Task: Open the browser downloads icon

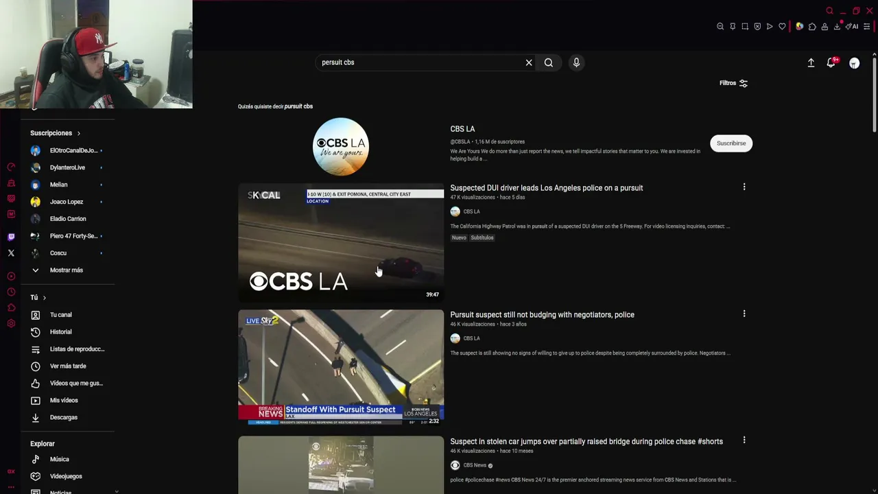Action: pyautogui.click(x=837, y=27)
